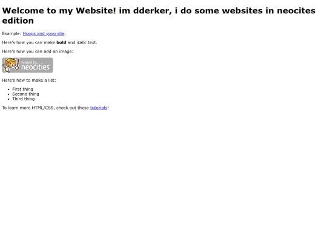Image resolution: width=327 pixels, height=245 pixels.
Task: Click the Welcome to my Website heading
Action: coord(159,16)
